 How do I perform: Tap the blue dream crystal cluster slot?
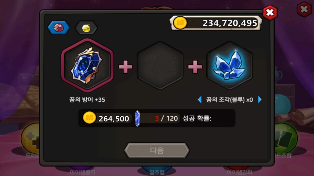click(x=230, y=66)
